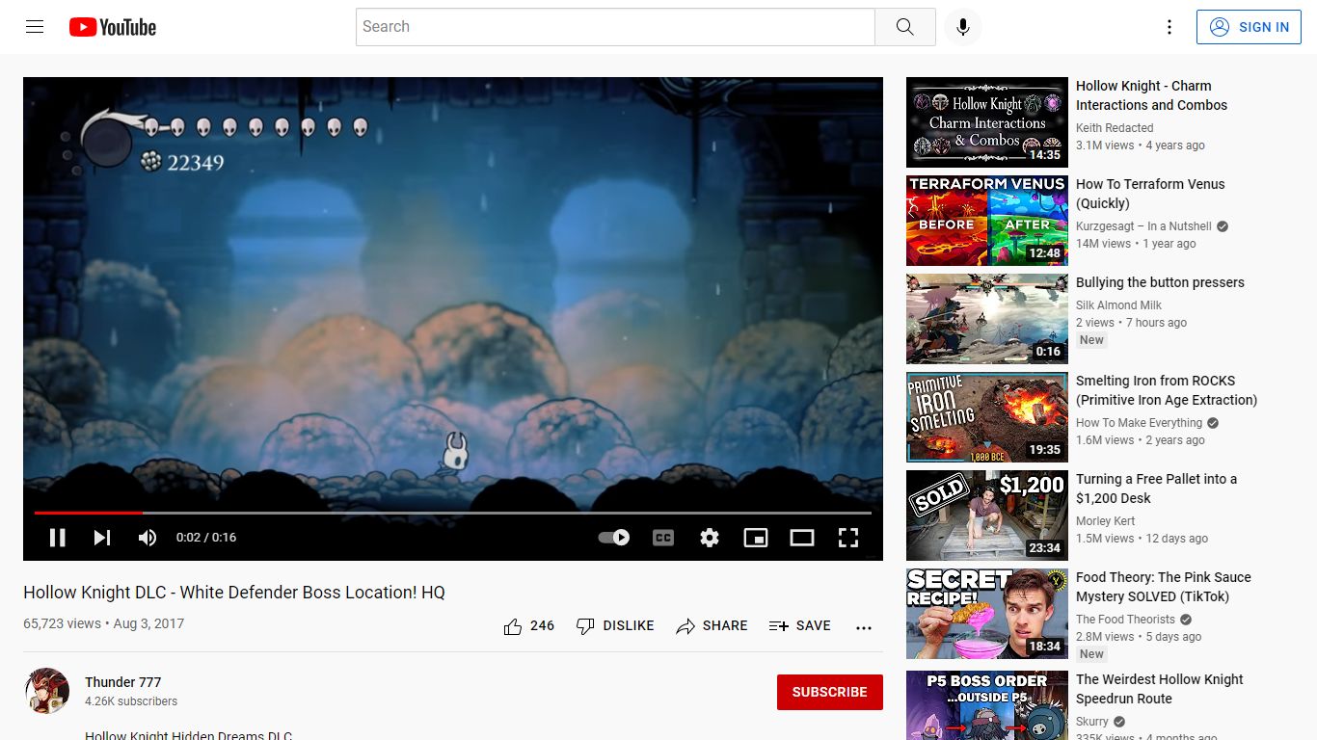
Task: Click '0:02 / 0:16' time display
Action: (x=206, y=538)
